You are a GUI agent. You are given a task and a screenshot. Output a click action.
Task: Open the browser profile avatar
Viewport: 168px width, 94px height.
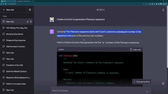(161, 4)
